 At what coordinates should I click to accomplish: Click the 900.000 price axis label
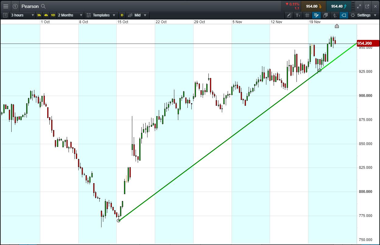365,95
